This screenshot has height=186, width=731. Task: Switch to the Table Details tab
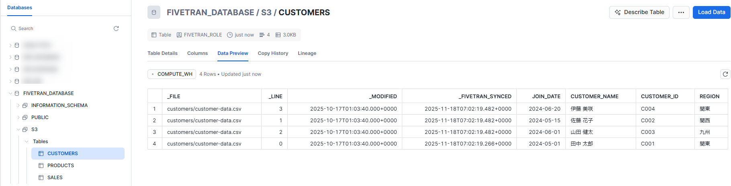pos(162,53)
